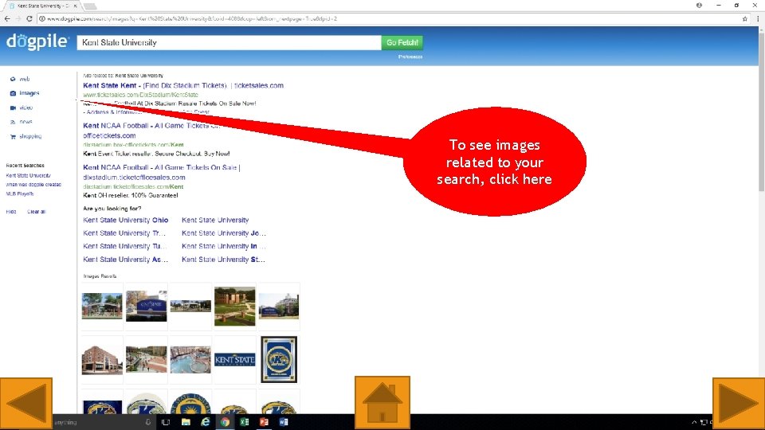Close the Kent State University browser tab

coord(75,6)
